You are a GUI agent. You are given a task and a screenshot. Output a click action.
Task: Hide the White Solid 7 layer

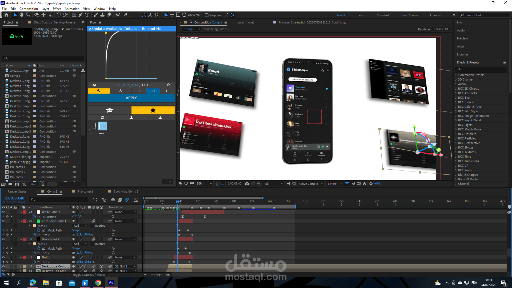pyautogui.click(x=3, y=212)
